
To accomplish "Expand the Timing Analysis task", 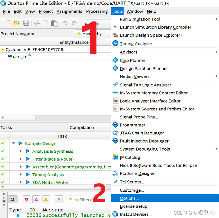I will (21, 175).
